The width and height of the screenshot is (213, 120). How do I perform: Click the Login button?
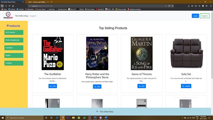pyautogui.click(x=195, y=16)
